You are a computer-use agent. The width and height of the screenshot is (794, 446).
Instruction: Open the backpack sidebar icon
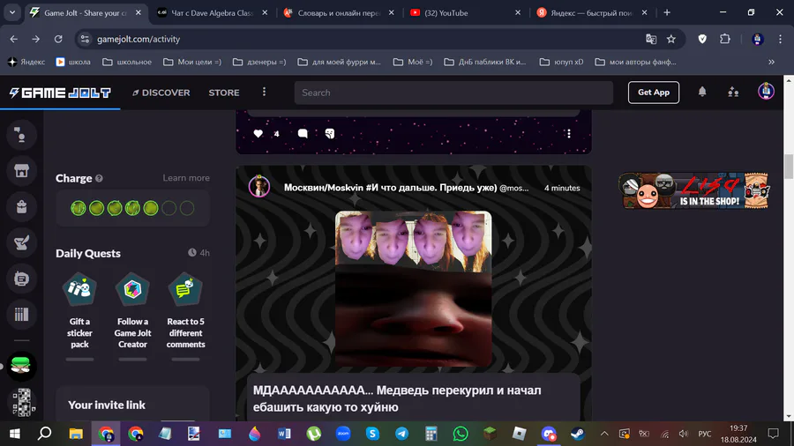tap(21, 206)
